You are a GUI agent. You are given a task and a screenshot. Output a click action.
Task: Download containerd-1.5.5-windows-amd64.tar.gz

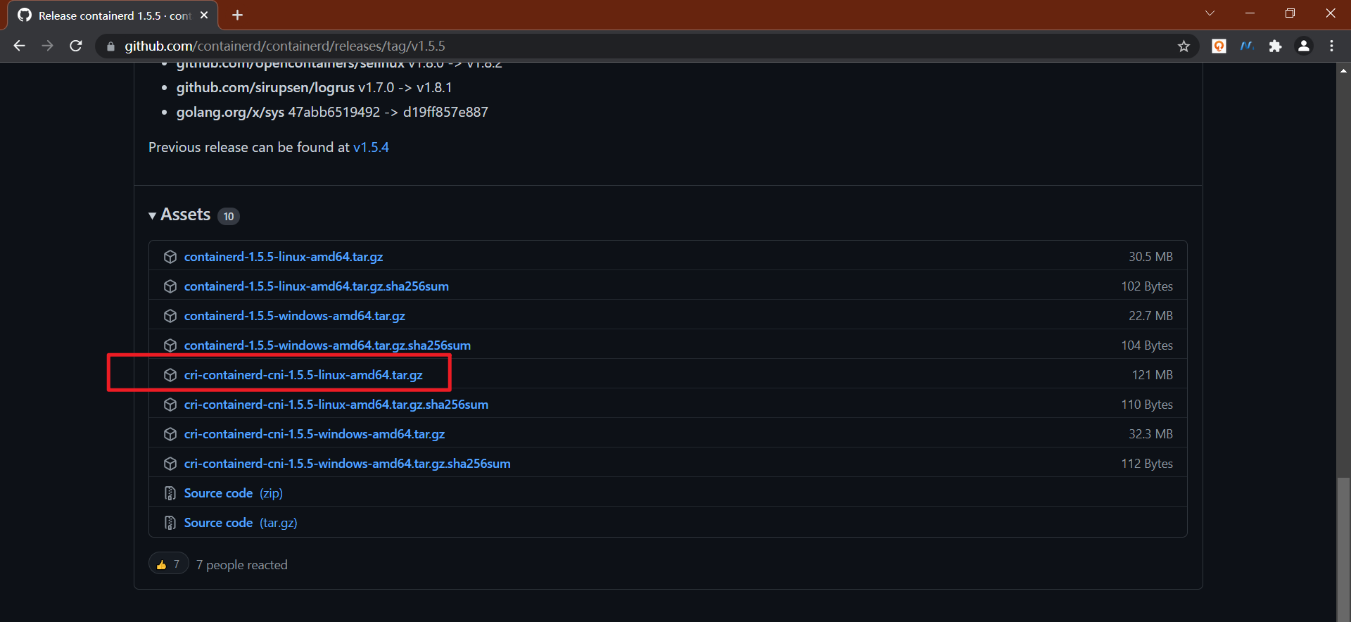[295, 316]
